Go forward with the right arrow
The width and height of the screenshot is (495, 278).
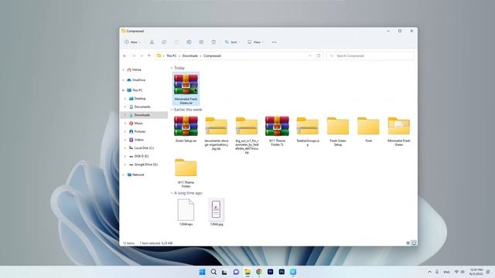pos(134,56)
